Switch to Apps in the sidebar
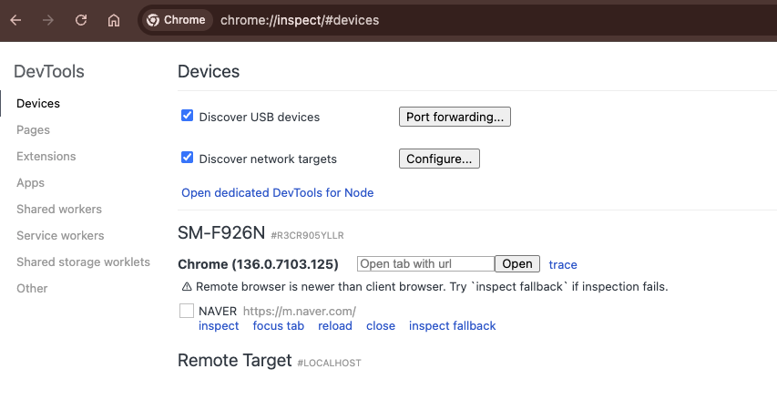777x400 pixels. tap(30, 182)
